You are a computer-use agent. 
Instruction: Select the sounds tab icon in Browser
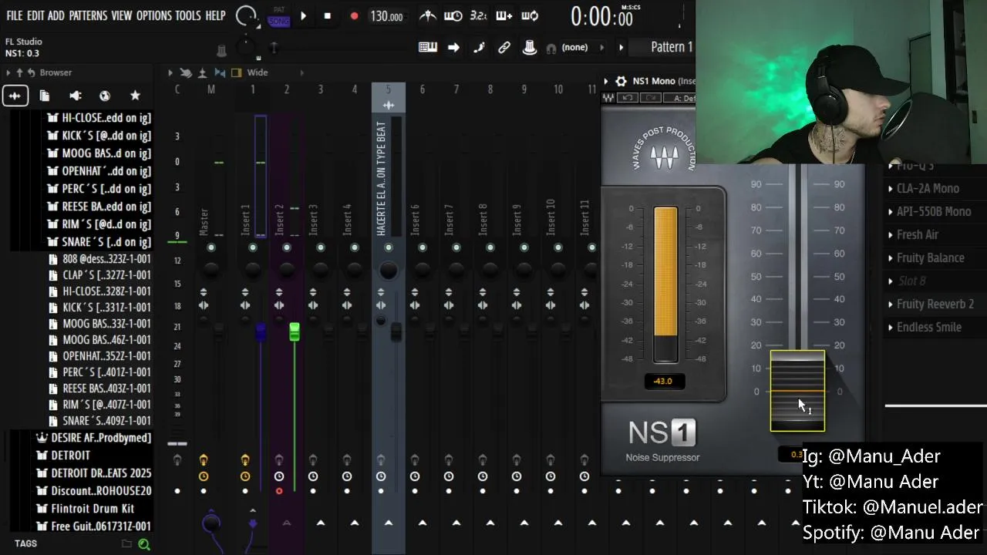pos(15,96)
